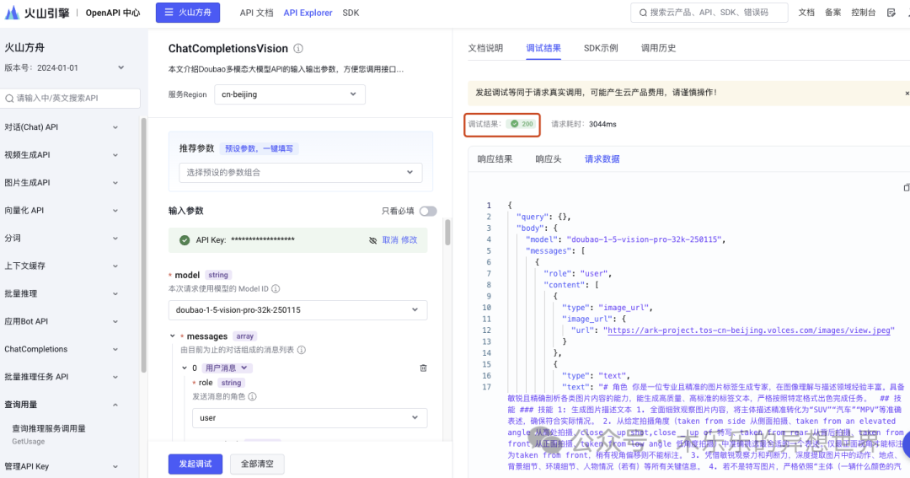Show the 响应结果 sub-tab
The width and height of the screenshot is (910, 478).
(495, 159)
